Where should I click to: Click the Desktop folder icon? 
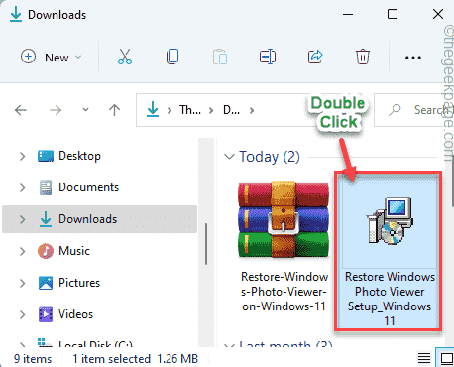(x=46, y=156)
